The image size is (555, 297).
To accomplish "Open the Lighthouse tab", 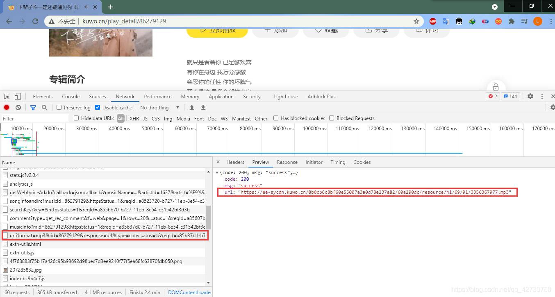I will [286, 96].
